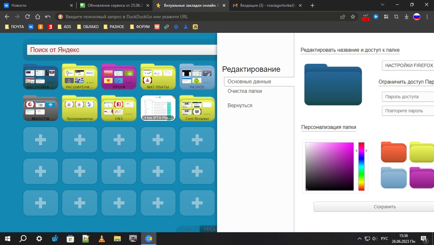
Task: Open the ОБЛАКО bookmarks folder
Action: tap(87, 27)
